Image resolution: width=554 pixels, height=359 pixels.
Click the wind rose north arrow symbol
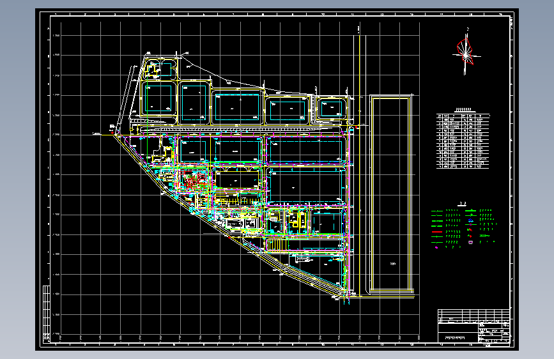coord(466,52)
